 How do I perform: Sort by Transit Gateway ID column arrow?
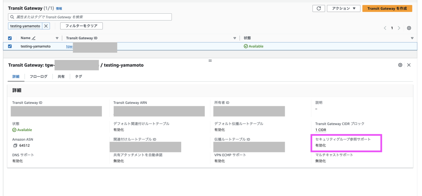[x=235, y=38]
